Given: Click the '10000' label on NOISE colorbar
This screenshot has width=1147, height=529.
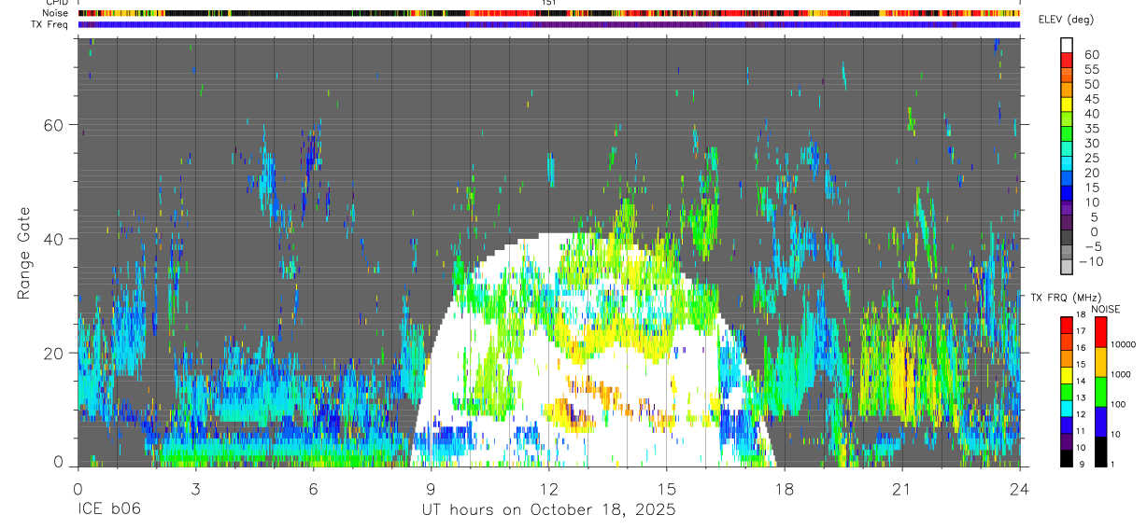Looking at the screenshot, I should (1123, 344).
